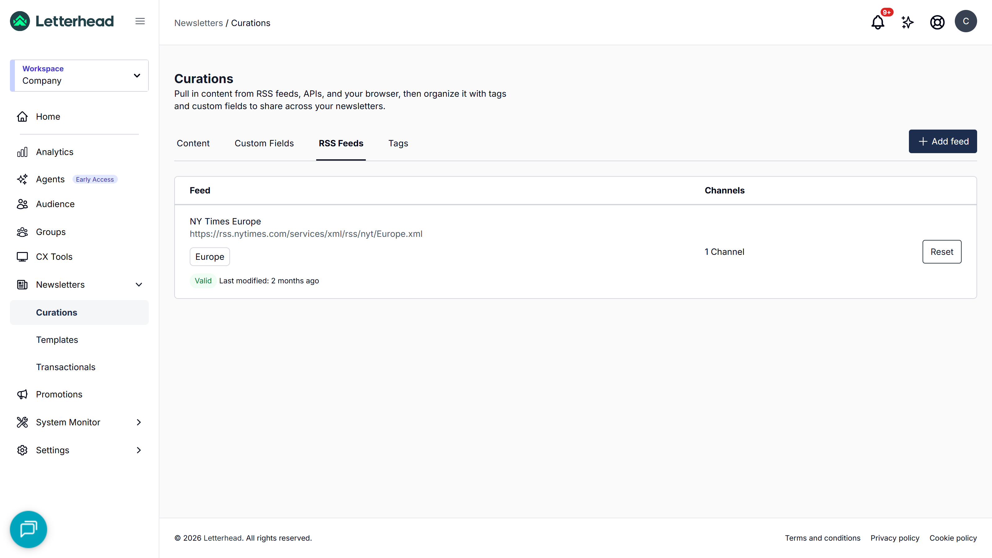
Task: Open Groups page label
Action: click(51, 232)
